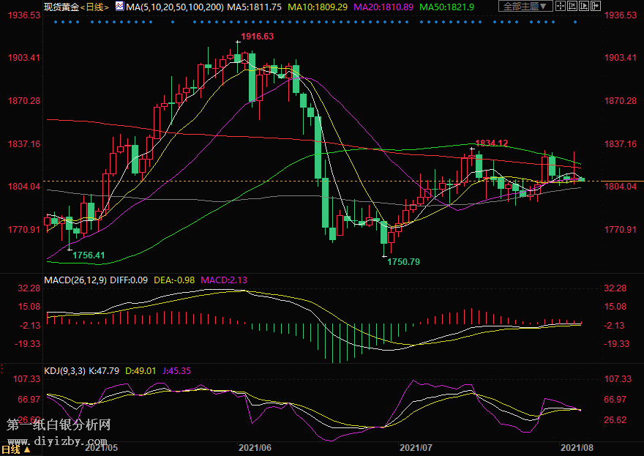Click the 2021/07 date on time axis
This screenshot has width=644, height=456.
[415, 446]
